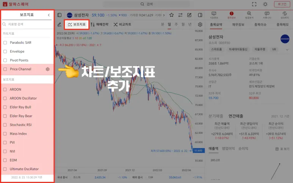Select the 종목메모 tab
The height and width of the screenshot is (183, 293).
click(282, 25)
